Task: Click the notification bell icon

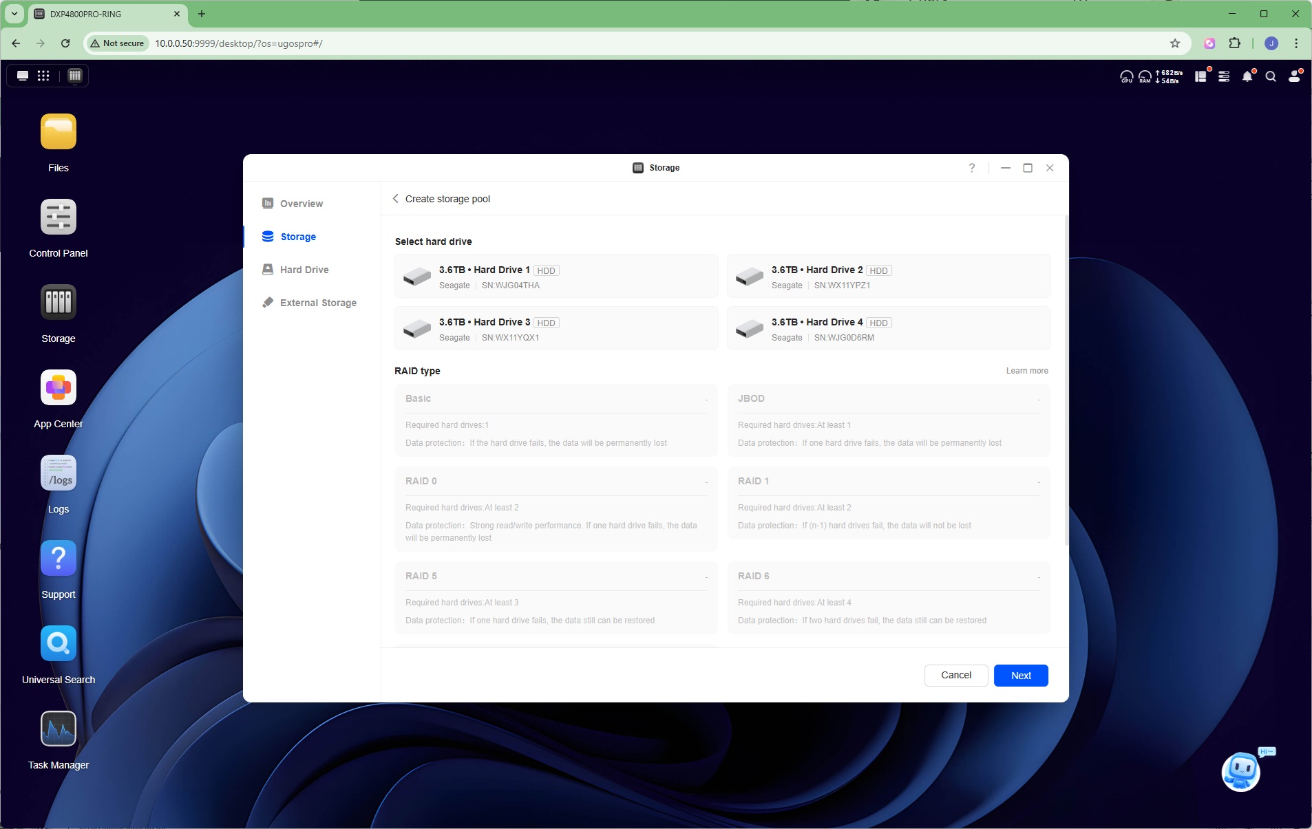Action: 1247,76
